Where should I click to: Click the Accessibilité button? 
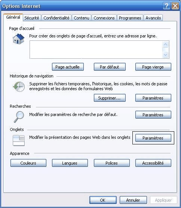pyautogui.click(x=153, y=163)
